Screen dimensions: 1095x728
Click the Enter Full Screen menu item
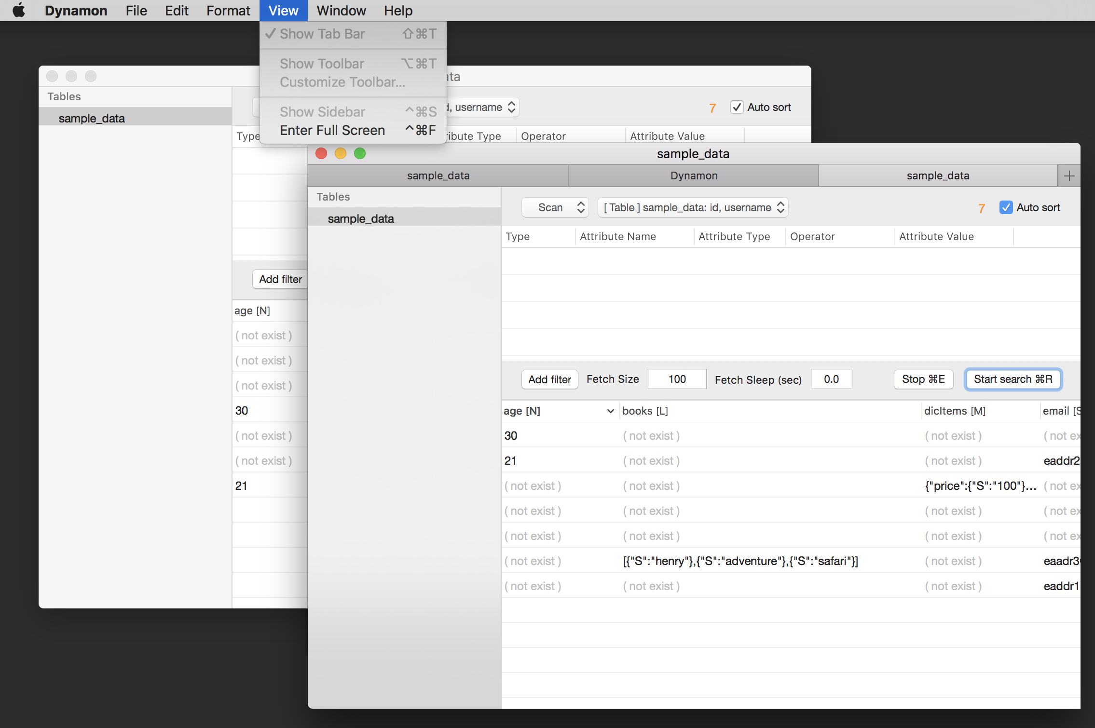332,129
